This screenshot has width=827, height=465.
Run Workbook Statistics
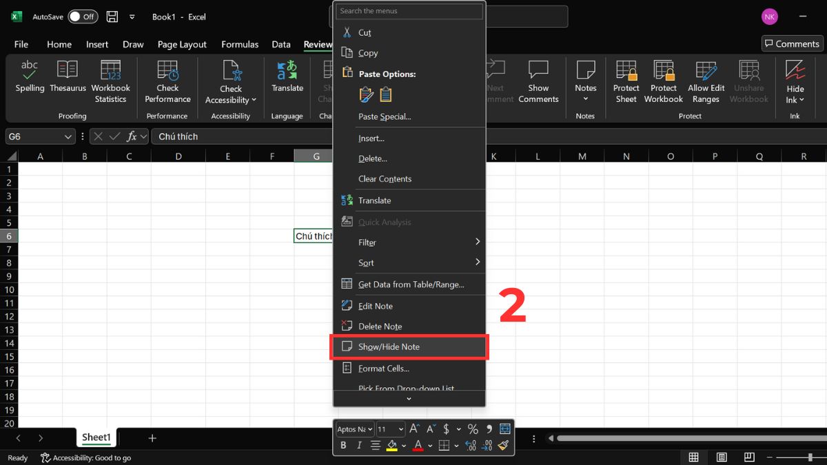tap(110, 77)
